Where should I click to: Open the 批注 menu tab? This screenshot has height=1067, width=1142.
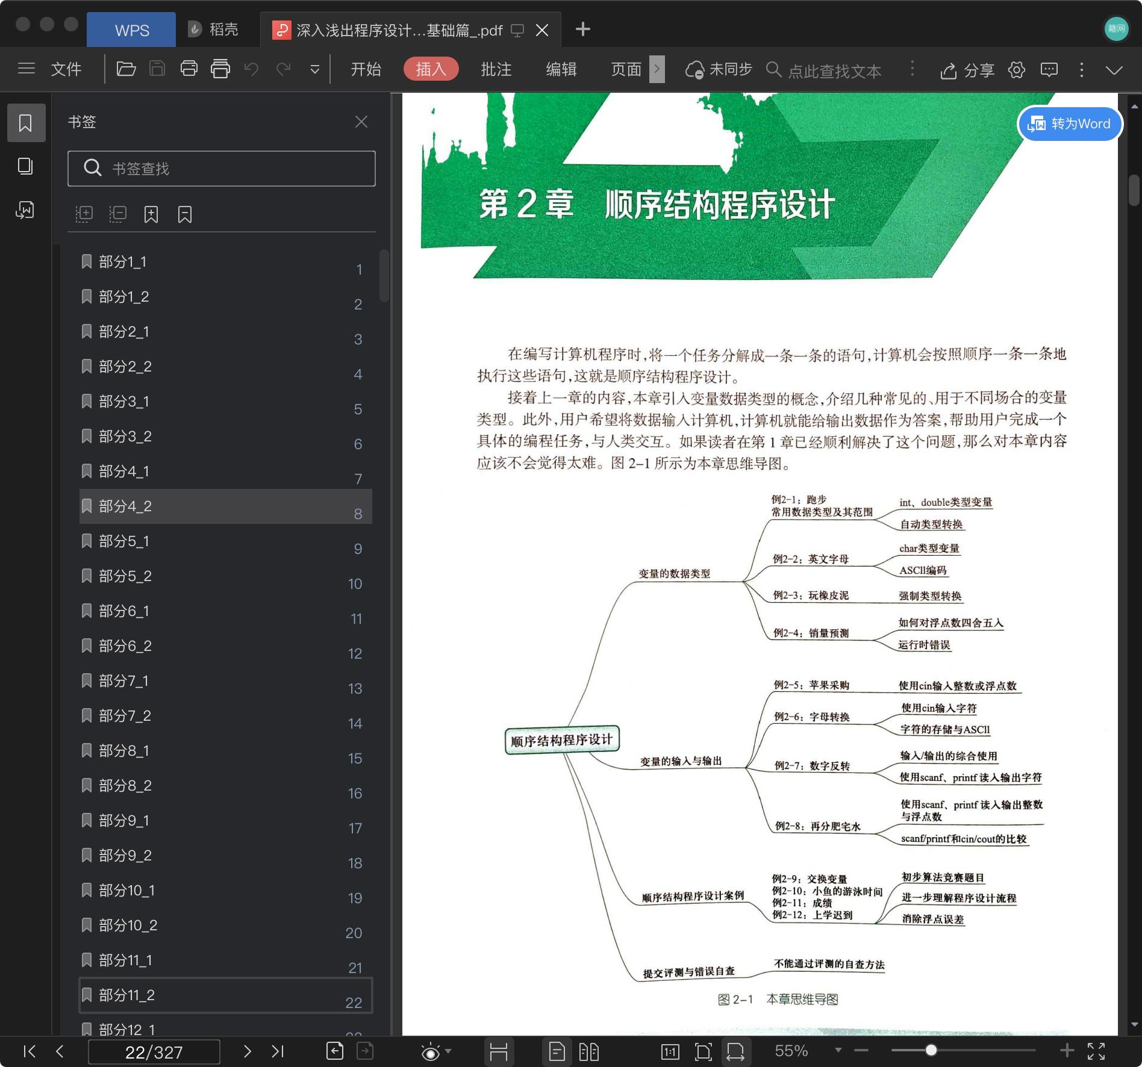coord(495,69)
